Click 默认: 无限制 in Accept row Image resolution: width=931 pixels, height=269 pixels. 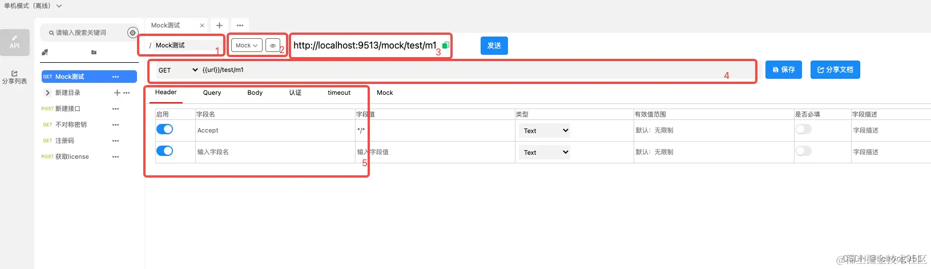coord(714,130)
